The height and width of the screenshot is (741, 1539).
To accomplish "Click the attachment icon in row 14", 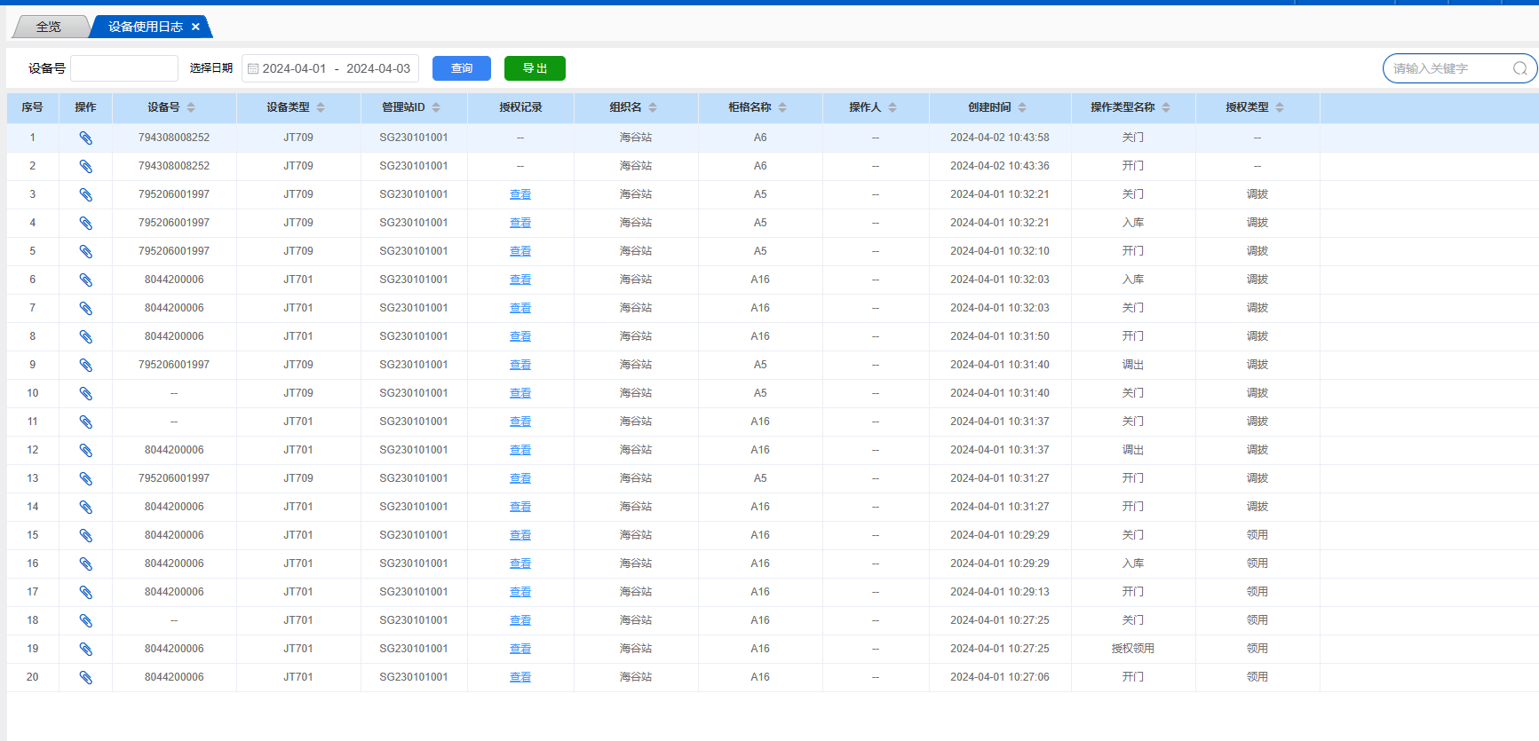I will pos(85,507).
